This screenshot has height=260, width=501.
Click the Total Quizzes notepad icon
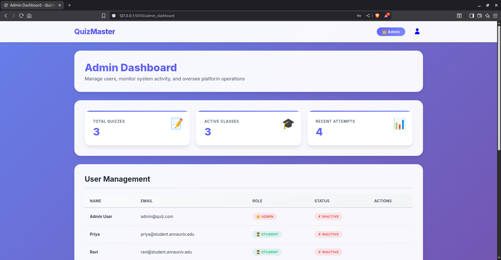point(177,123)
